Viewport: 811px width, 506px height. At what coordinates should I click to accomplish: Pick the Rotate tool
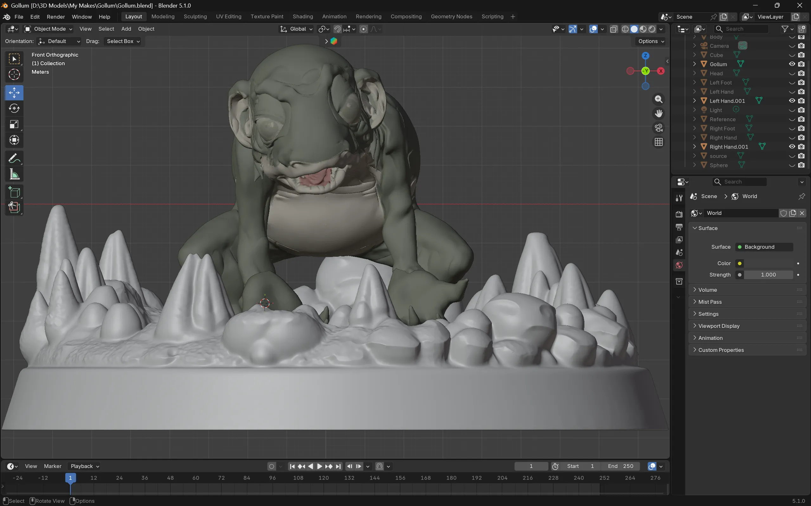point(14,109)
